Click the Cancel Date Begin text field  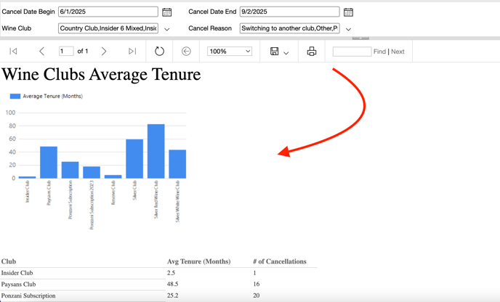108,12
